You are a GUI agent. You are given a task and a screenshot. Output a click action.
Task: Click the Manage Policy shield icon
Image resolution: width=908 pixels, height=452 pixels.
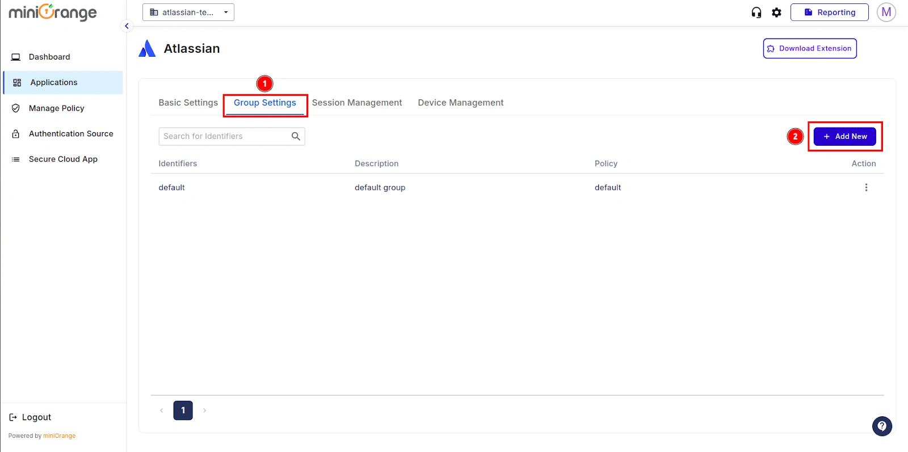coord(16,108)
